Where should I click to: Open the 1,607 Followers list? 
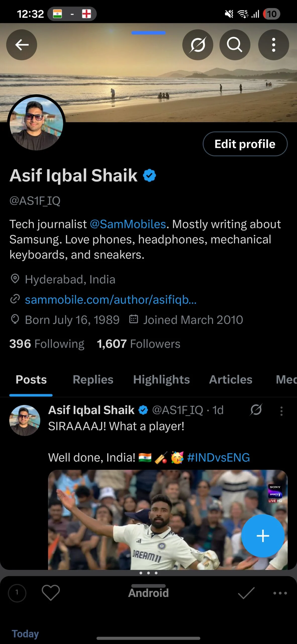click(x=138, y=344)
